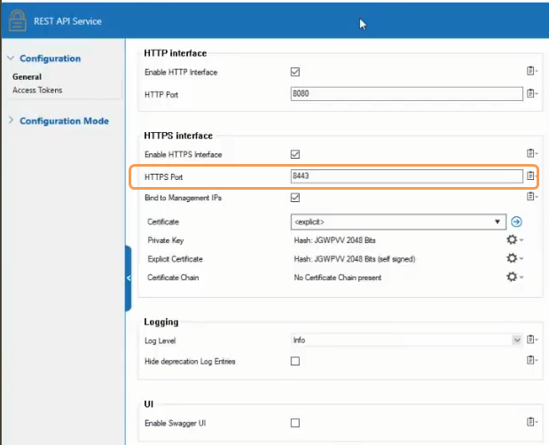Check the Enable Swagger UI checkbox

pos(295,423)
